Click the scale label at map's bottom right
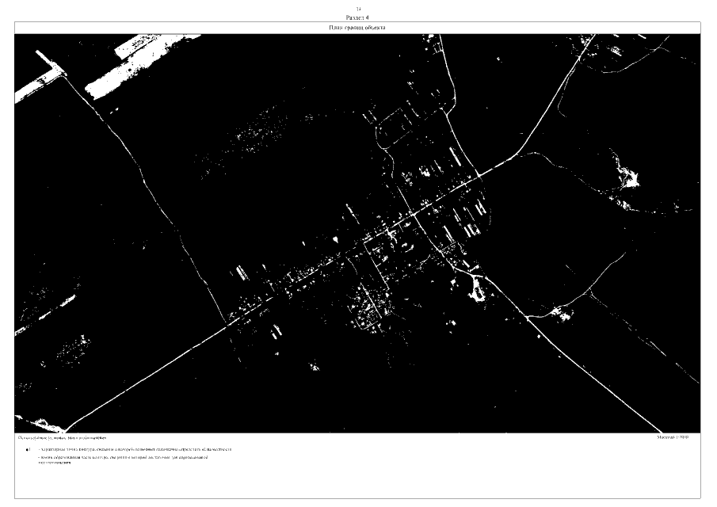This screenshot has width=717, height=507. pyautogui.click(x=673, y=436)
